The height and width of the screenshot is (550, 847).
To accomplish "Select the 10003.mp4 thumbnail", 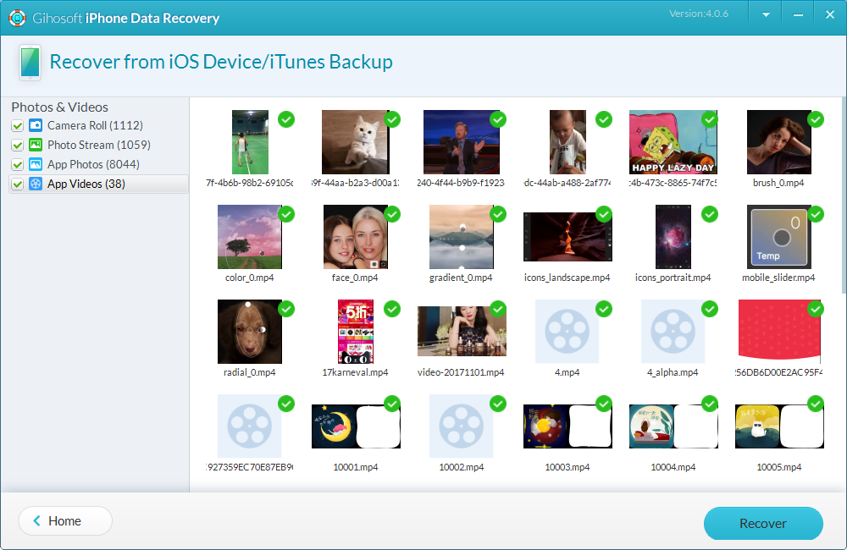I will point(567,426).
